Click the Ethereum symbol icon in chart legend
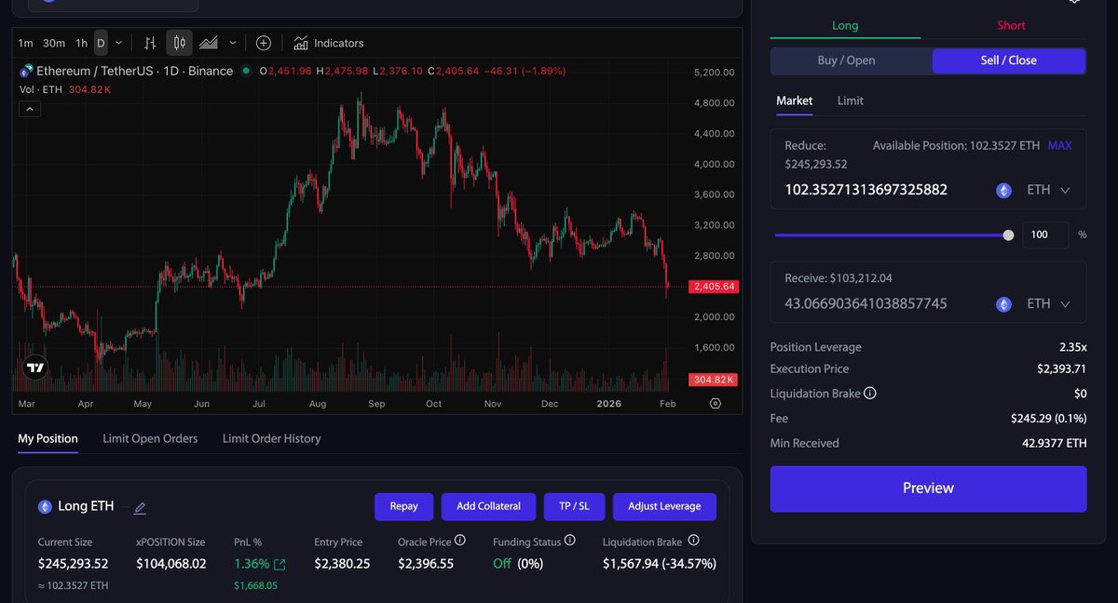This screenshot has width=1118, height=603. [x=27, y=71]
